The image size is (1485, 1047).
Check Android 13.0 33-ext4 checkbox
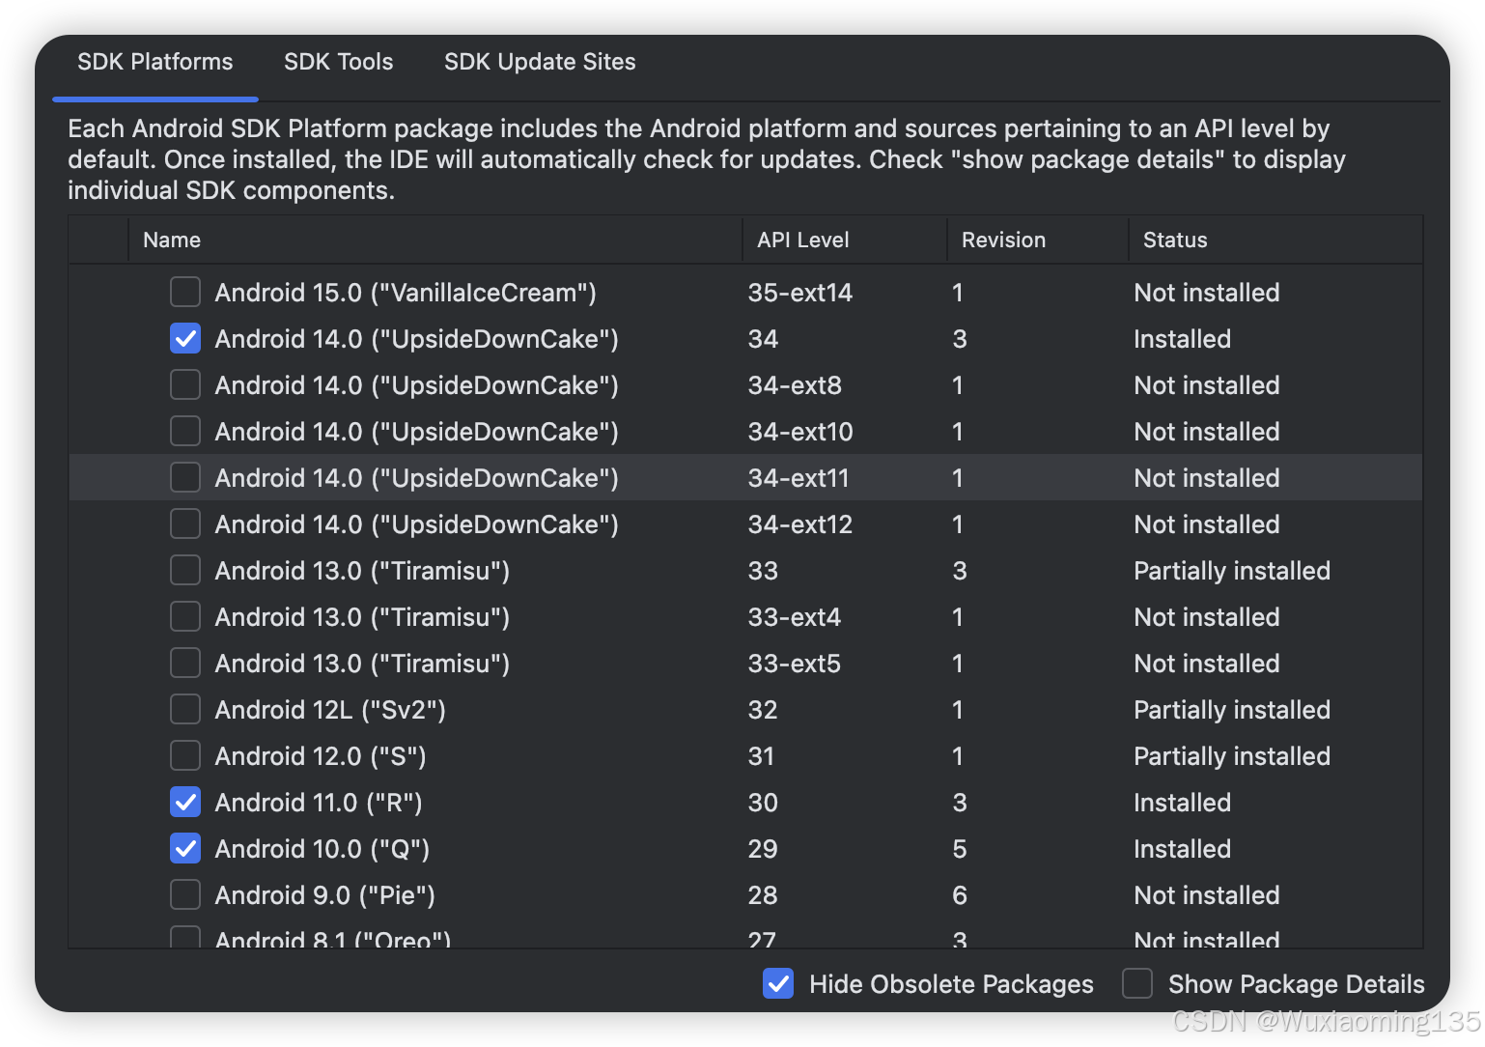tap(184, 616)
